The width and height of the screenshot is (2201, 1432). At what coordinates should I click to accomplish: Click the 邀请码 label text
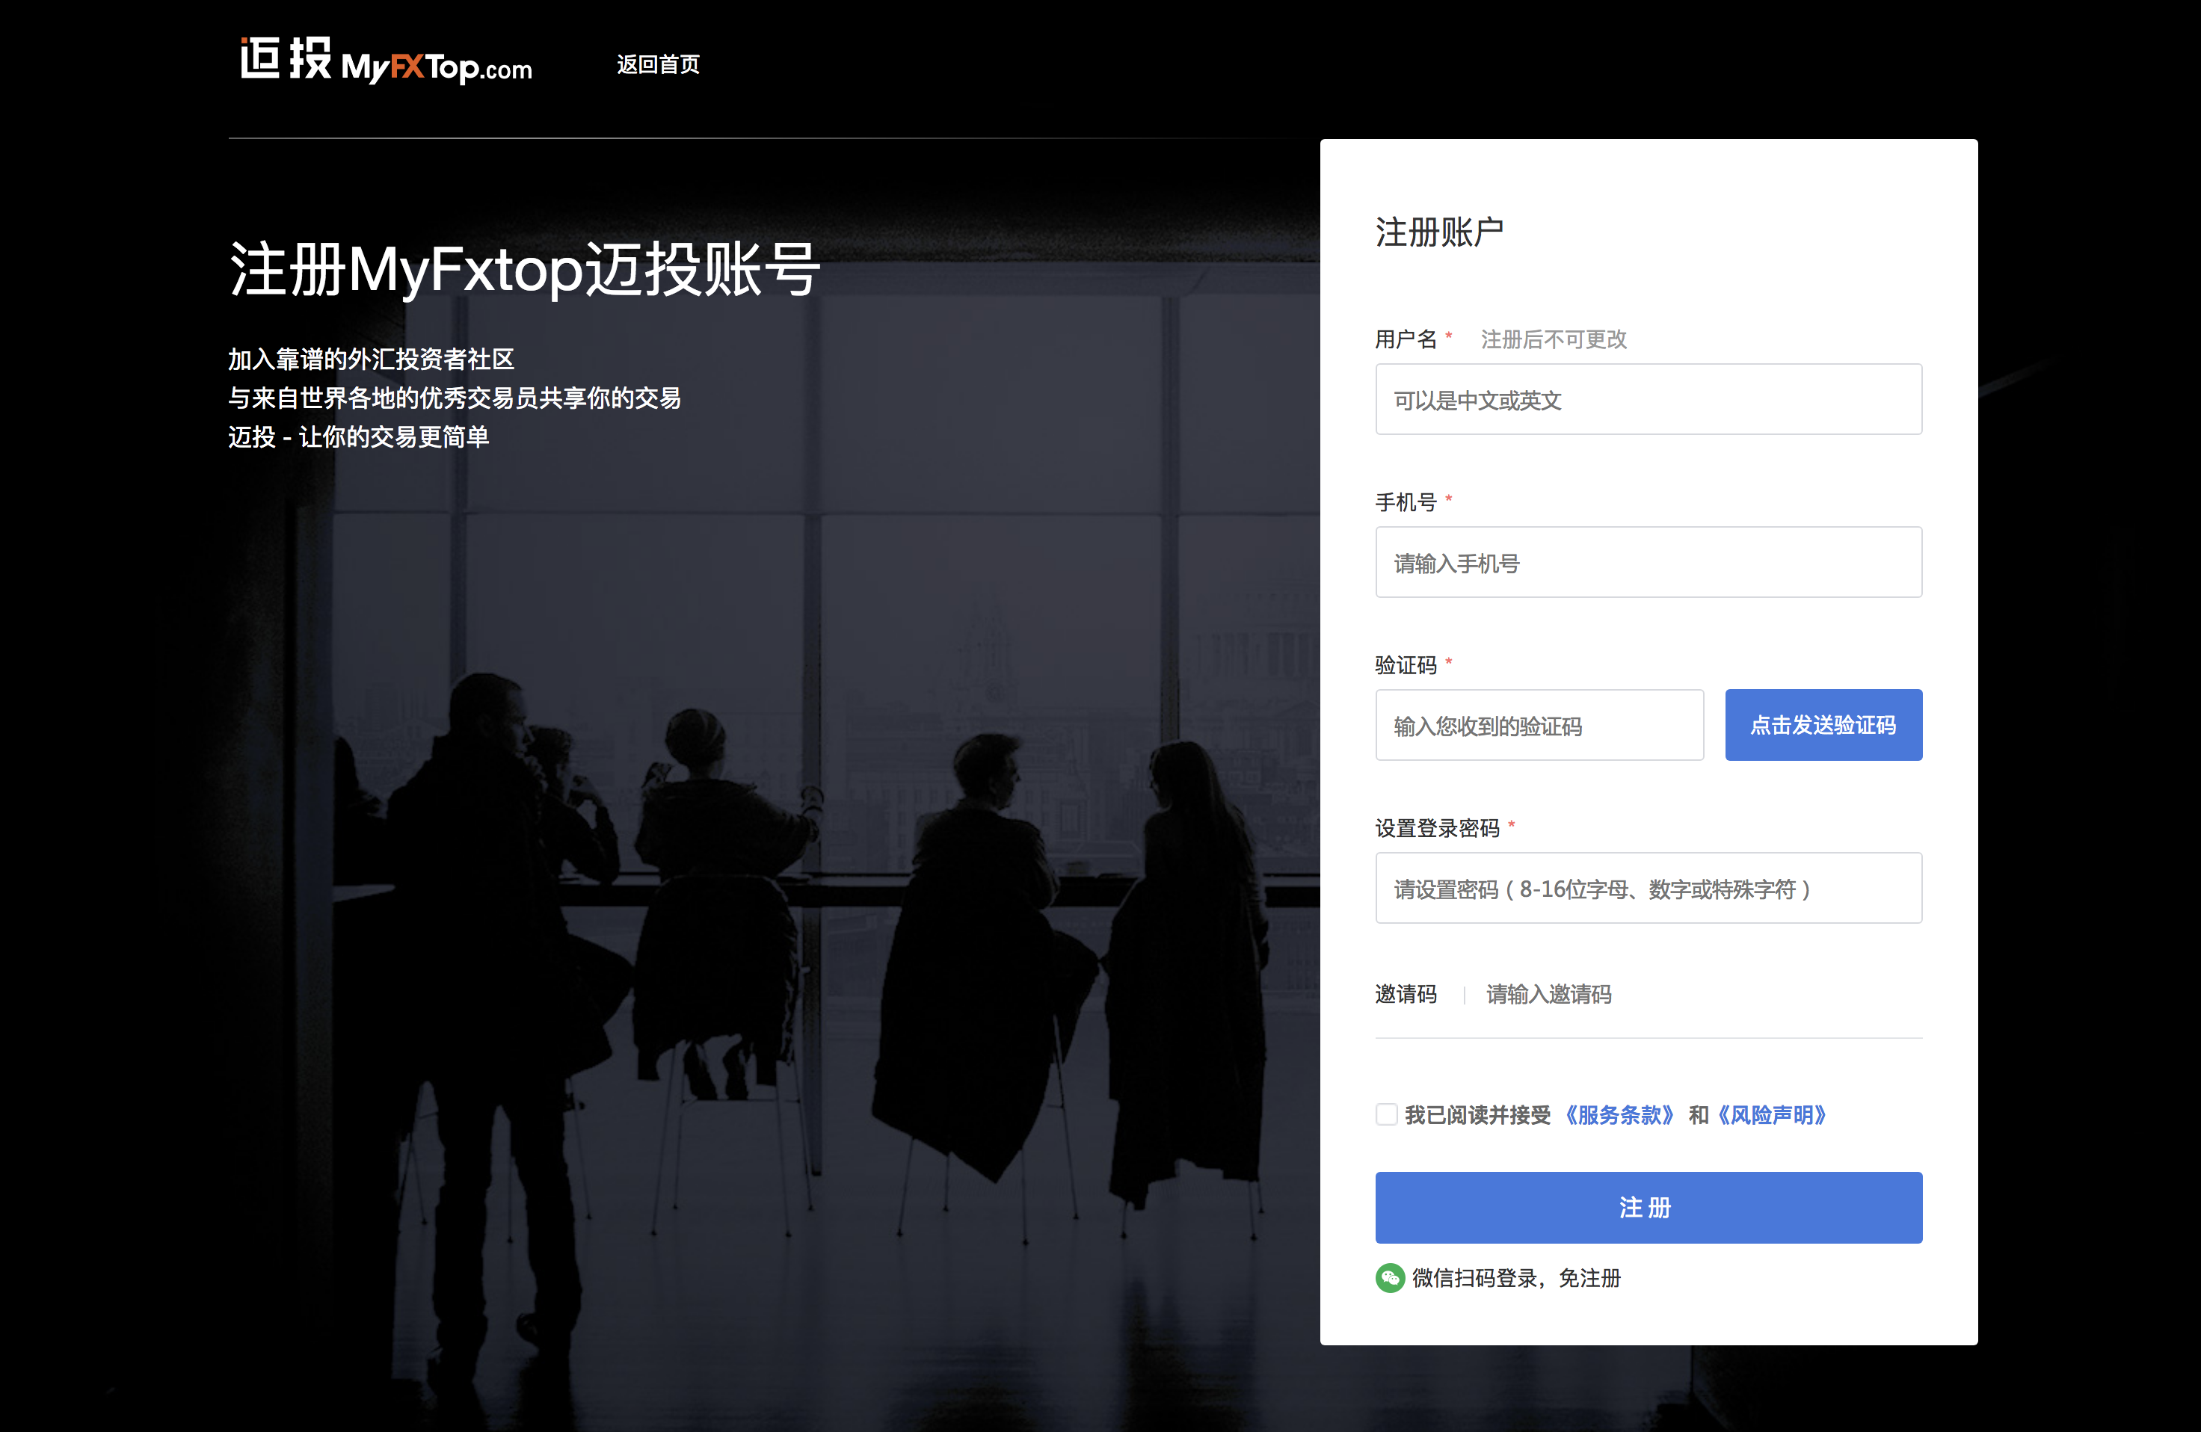(1406, 994)
